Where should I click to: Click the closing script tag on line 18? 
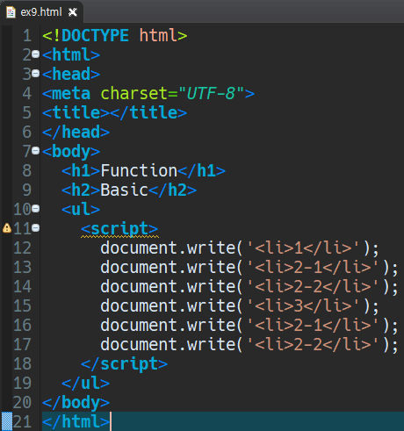tap(125, 364)
